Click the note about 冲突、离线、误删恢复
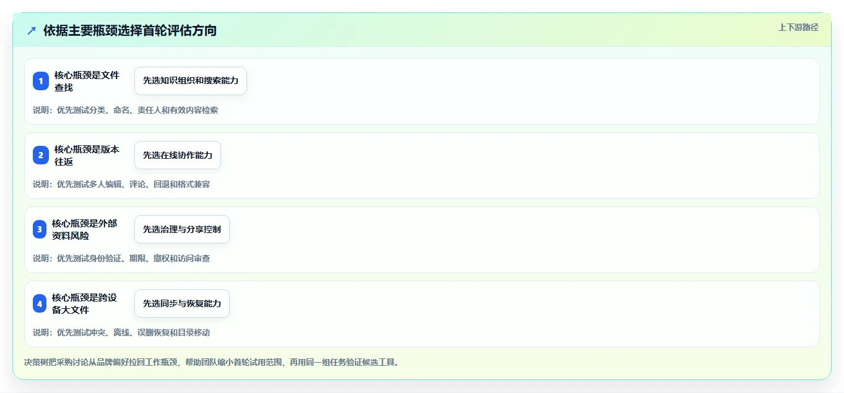The width and height of the screenshot is (844, 393). click(121, 332)
